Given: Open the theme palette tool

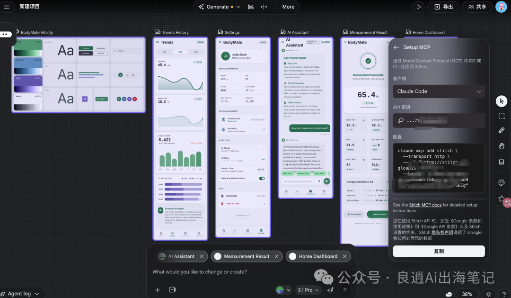Looking at the screenshot, I should click(502, 183).
